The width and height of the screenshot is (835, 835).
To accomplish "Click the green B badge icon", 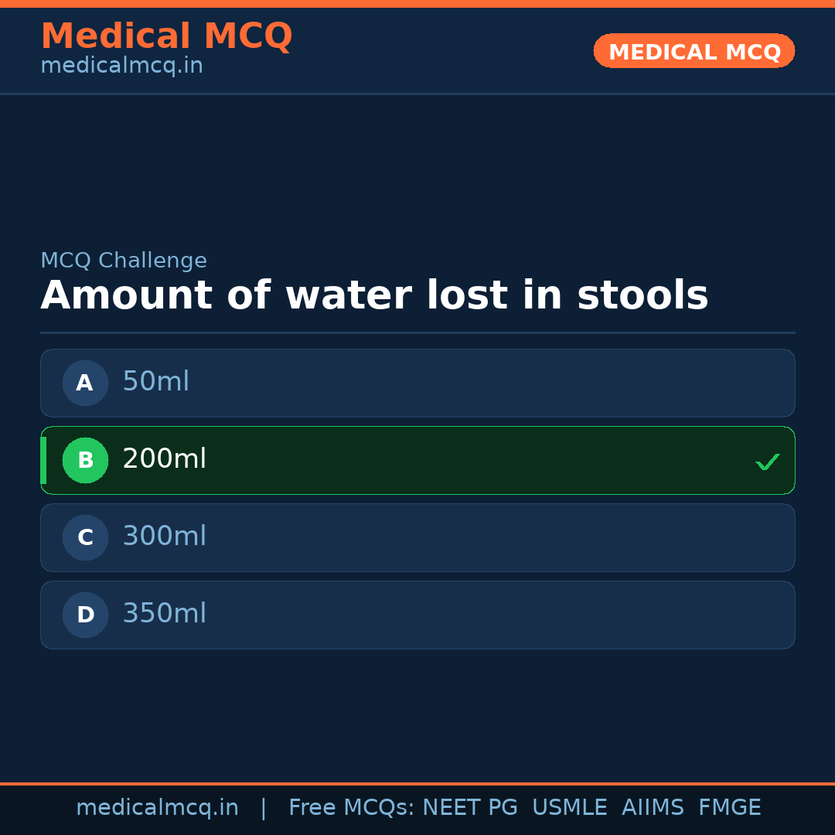I will 85,460.
